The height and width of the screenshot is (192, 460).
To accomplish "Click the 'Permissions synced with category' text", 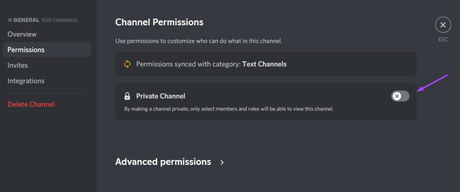I will coord(188,64).
